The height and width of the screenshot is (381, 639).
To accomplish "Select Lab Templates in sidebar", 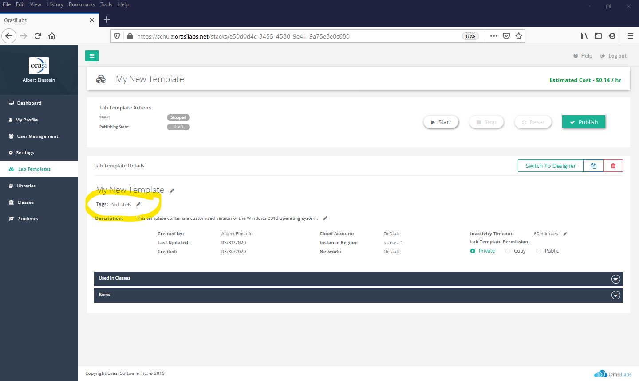I will tap(39, 169).
